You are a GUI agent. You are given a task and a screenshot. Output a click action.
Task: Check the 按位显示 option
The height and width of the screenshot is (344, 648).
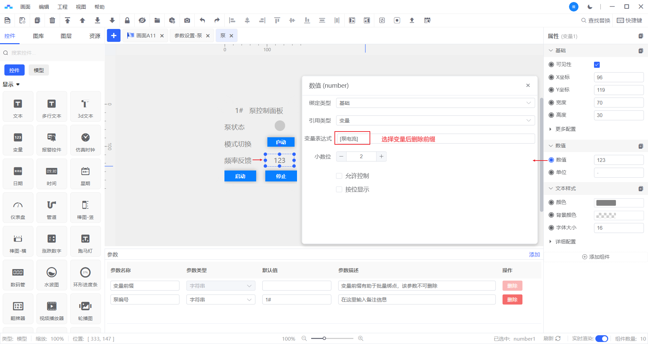pos(339,190)
